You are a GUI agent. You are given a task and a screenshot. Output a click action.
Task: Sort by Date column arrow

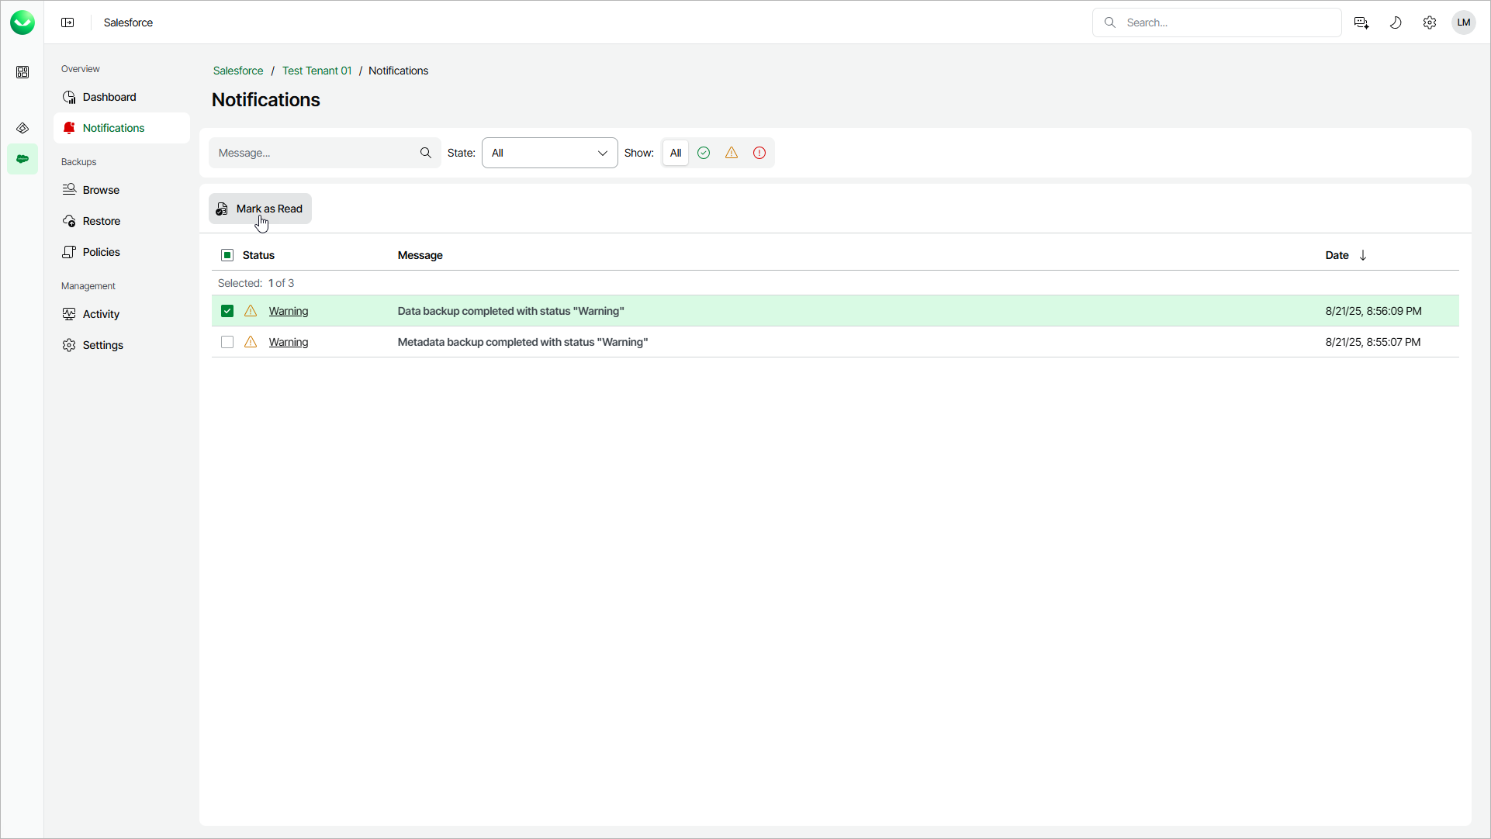click(x=1363, y=255)
